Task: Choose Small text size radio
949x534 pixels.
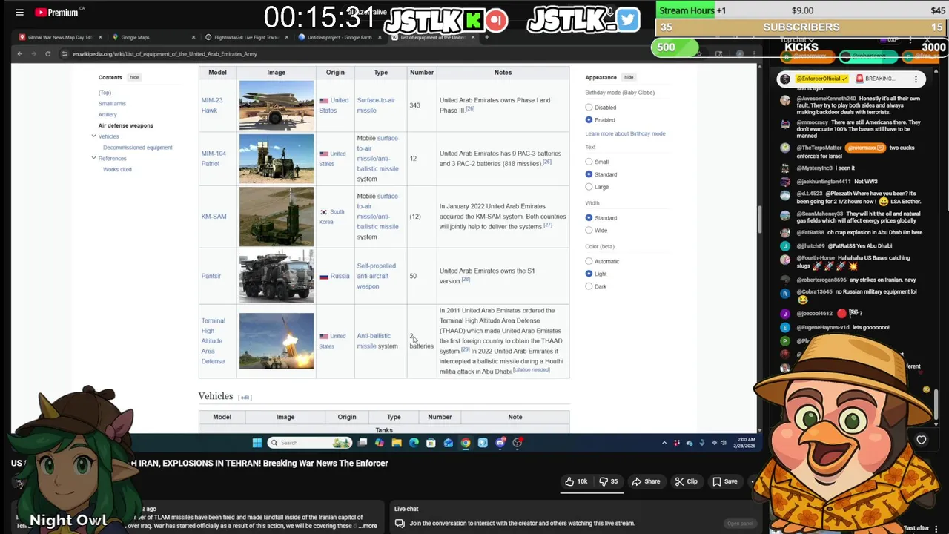Action: point(589,162)
